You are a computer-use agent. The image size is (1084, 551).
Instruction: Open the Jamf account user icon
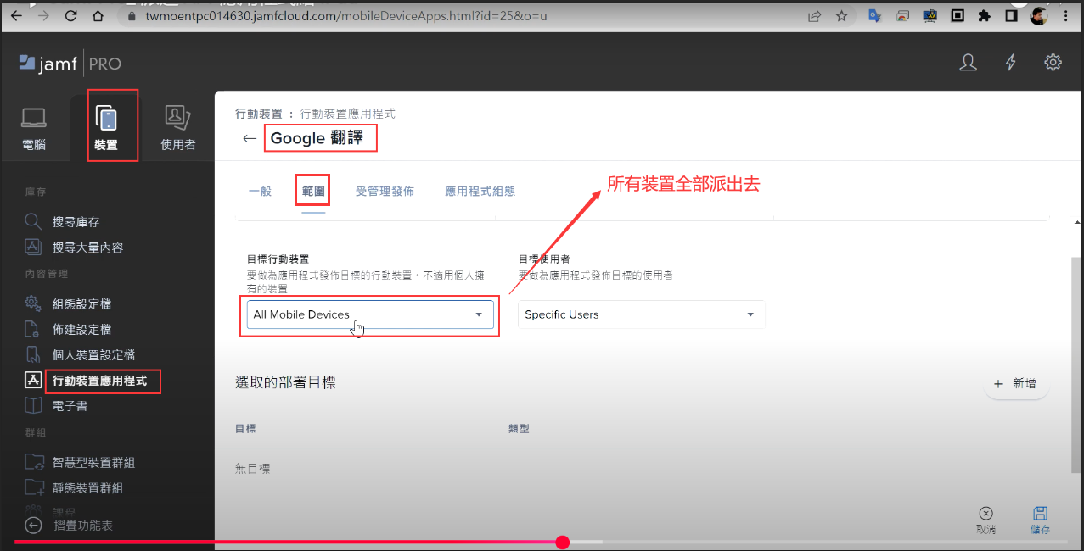click(x=968, y=63)
